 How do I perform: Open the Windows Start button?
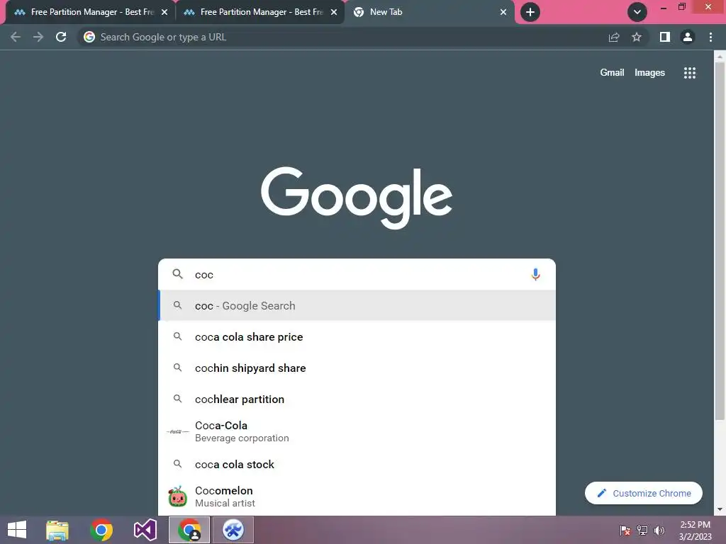tap(17, 530)
